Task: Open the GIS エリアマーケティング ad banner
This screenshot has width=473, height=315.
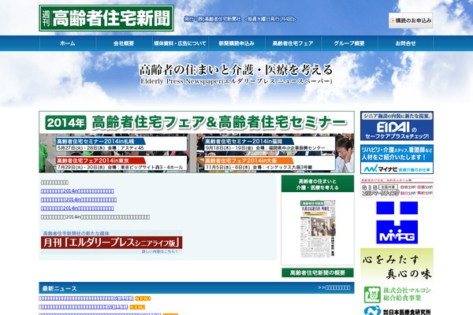Action: click(x=397, y=187)
